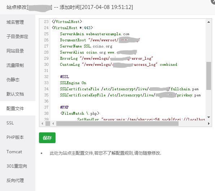Click the editor's scroll down arrow
Viewport: 215px width, 191px height.
pos(209,117)
